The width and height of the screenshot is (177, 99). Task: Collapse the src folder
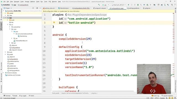coord(7,24)
